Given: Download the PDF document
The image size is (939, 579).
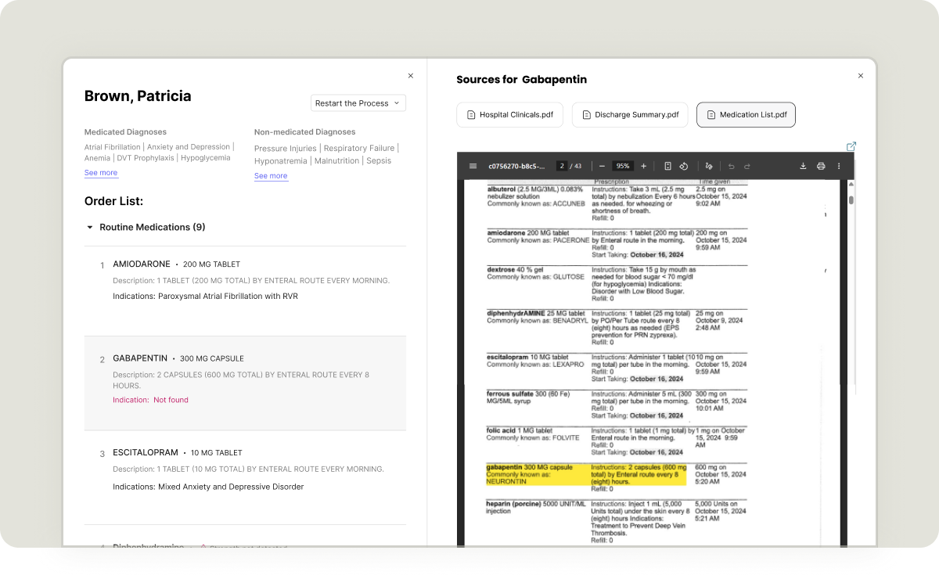Looking at the screenshot, I should pyautogui.click(x=803, y=166).
